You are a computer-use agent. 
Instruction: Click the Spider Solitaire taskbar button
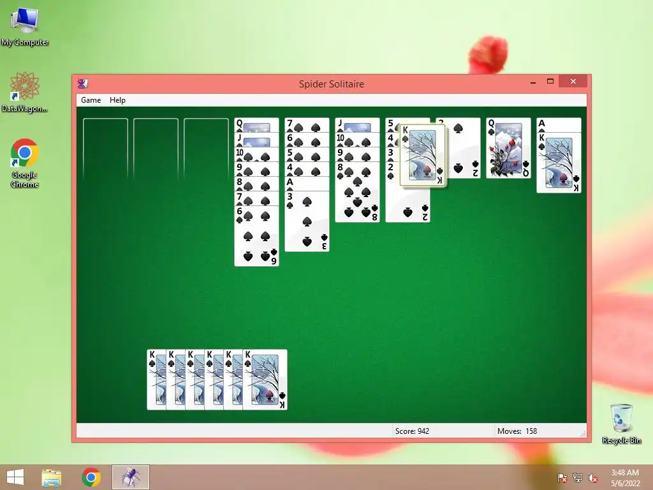tap(130, 477)
